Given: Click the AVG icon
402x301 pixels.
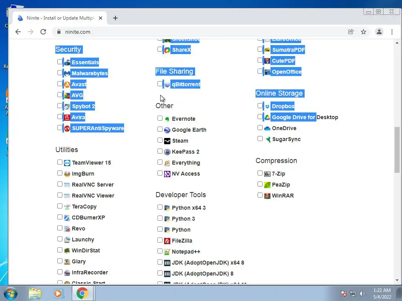Looking at the screenshot, I should tap(67, 96).
